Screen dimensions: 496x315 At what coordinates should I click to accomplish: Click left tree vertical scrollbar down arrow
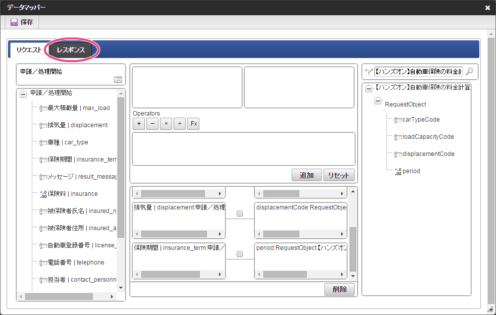(121, 288)
